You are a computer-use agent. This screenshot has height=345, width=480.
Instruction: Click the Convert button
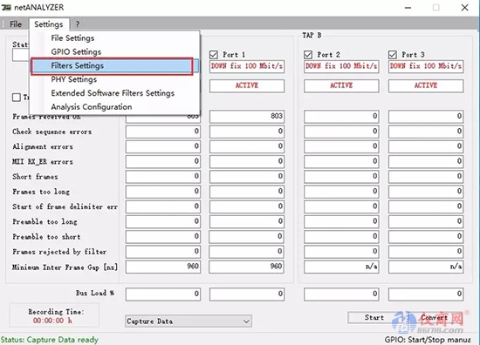[x=434, y=317]
